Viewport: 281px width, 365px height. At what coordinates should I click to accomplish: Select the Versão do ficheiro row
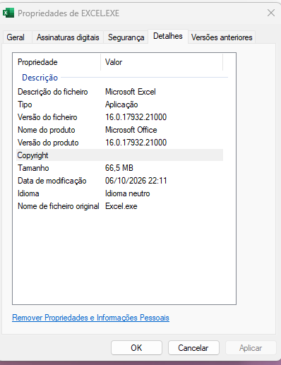(119, 117)
